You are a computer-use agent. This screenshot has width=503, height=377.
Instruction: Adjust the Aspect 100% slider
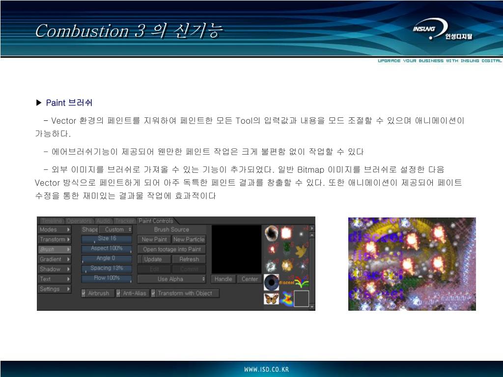pos(107,249)
